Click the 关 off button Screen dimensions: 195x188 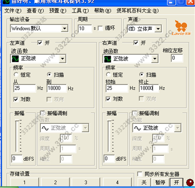pyautogui.click(x=144, y=182)
